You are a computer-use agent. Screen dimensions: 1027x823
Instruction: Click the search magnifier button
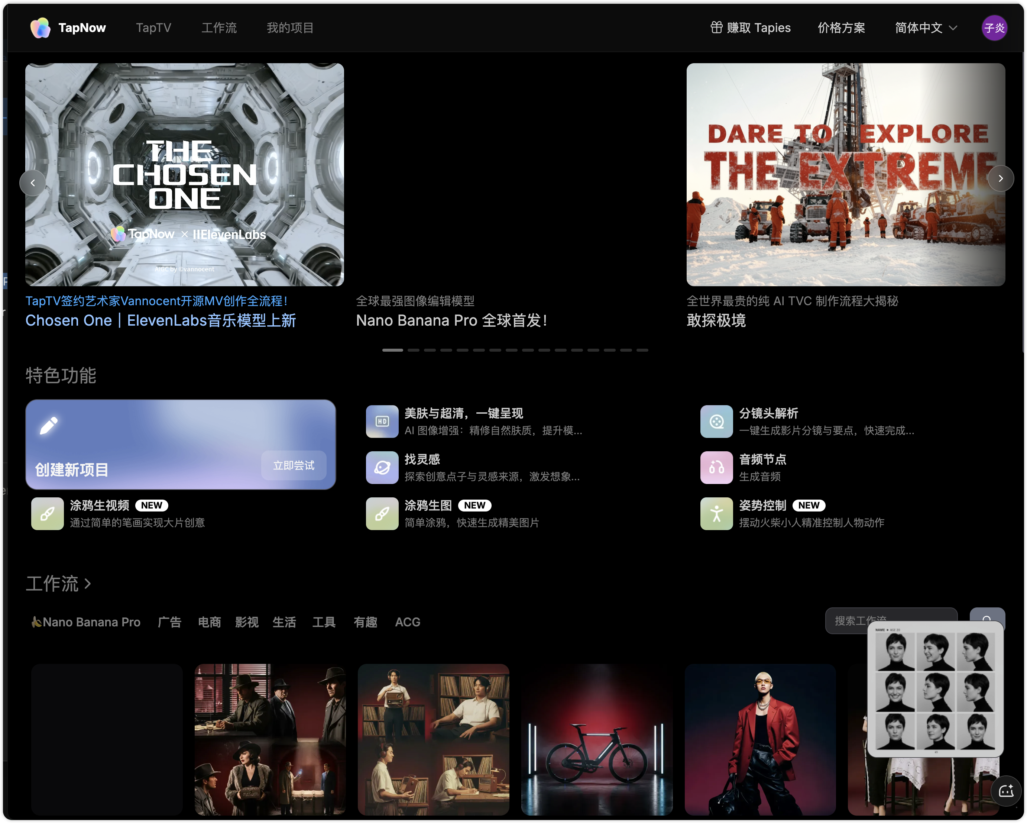click(987, 614)
